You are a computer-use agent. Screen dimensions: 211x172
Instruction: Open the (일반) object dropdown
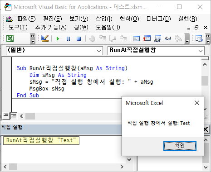tap(54, 51)
